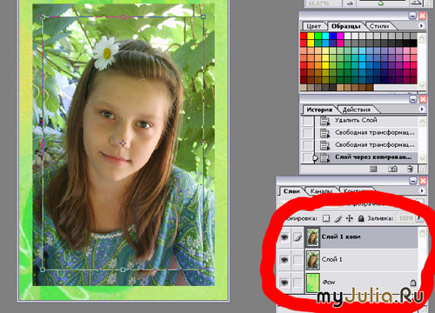Image resolution: width=435 pixels, height=313 pixels.
Task: Click the Слой 1 layer thumbnail
Action: 313,260
